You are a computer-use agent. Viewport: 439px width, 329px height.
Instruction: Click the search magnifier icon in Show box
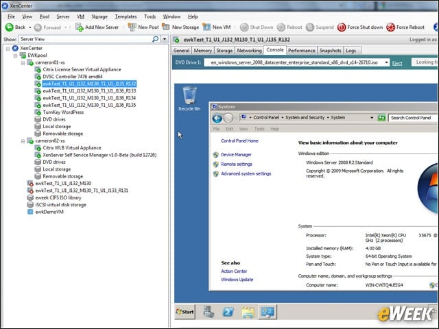[156, 39]
